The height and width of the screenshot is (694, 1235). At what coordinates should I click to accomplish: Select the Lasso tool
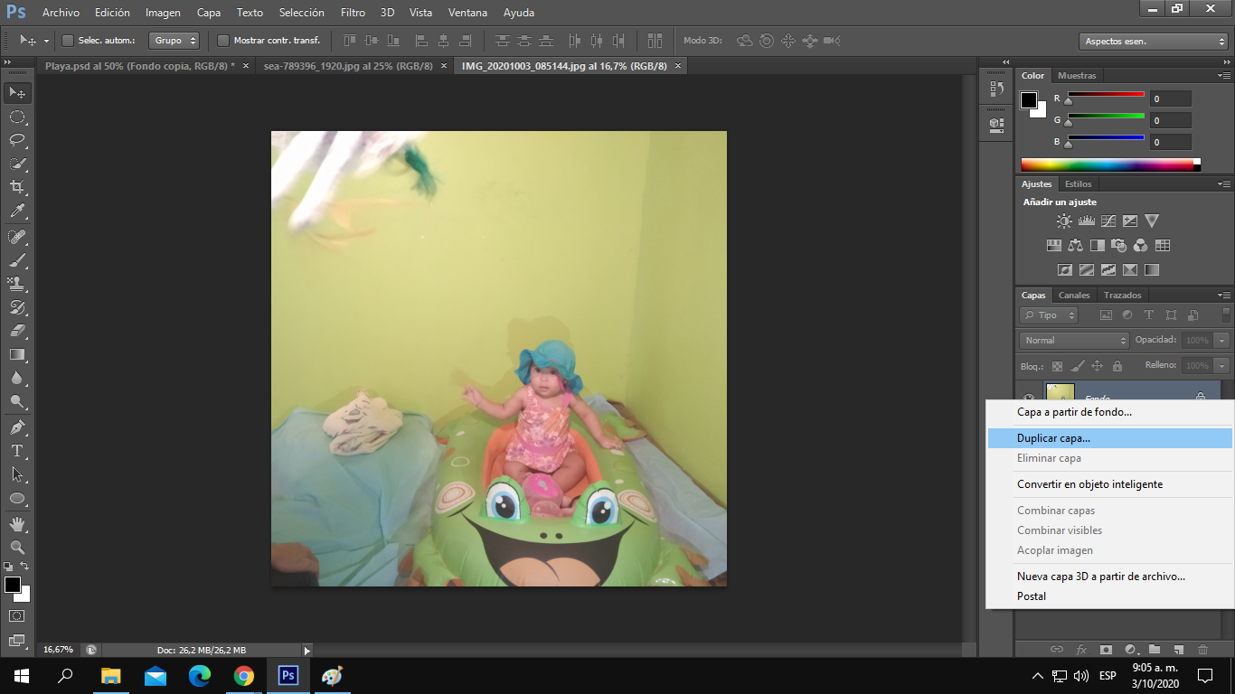coord(17,140)
